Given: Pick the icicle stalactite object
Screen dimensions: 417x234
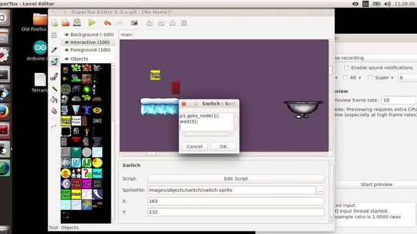Looking at the screenshot, I should coord(76,110).
